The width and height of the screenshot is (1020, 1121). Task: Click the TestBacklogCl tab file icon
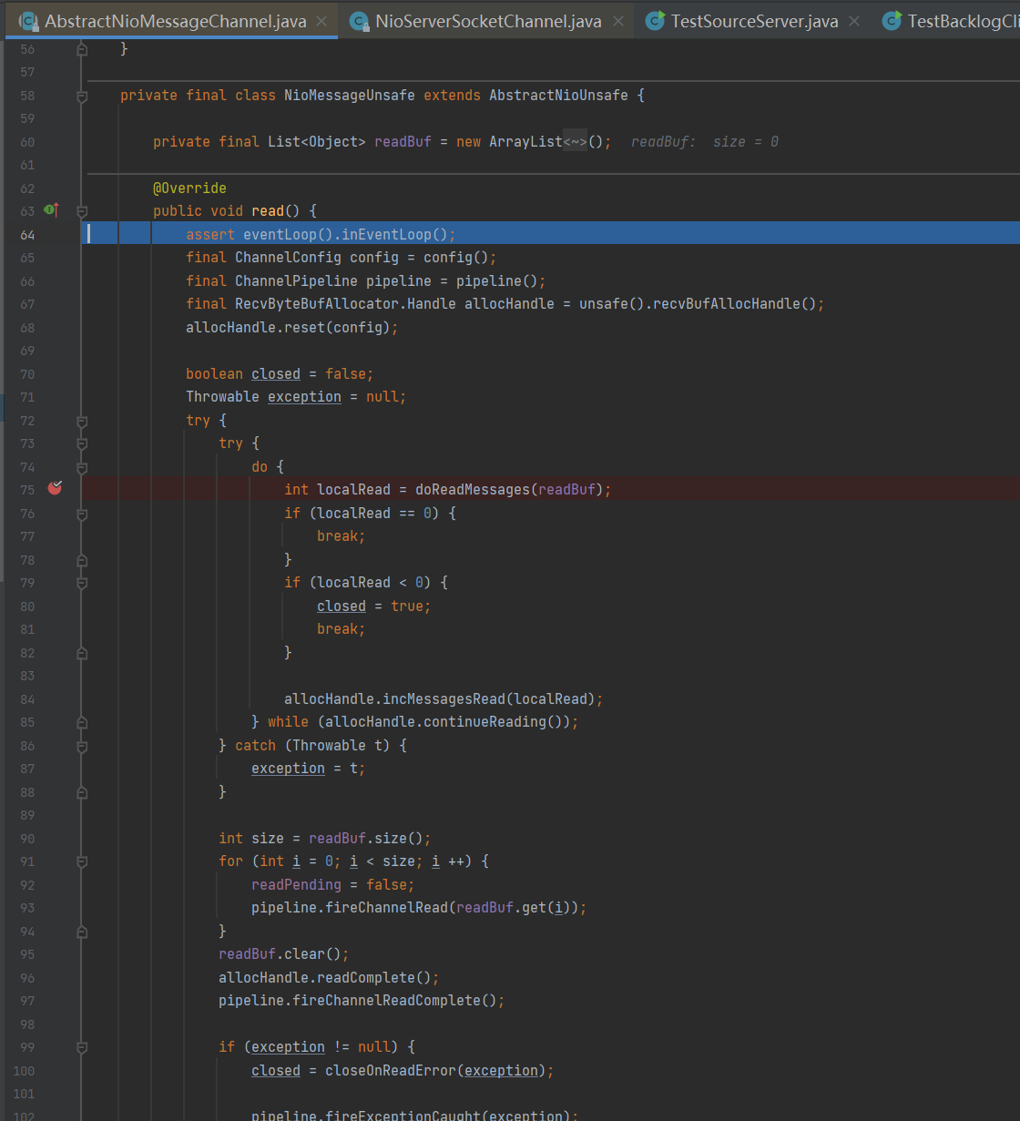tap(892, 21)
